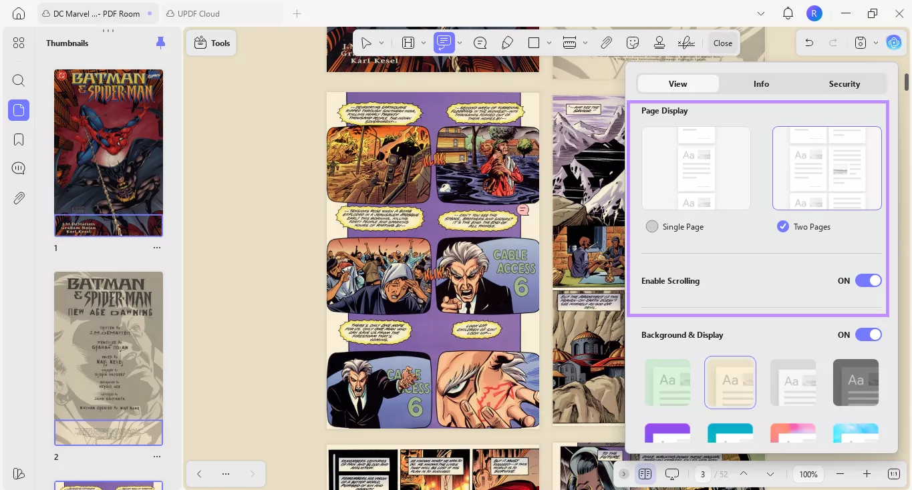Open the sticky note comment tool
This screenshot has width=912, height=490.
click(444, 43)
